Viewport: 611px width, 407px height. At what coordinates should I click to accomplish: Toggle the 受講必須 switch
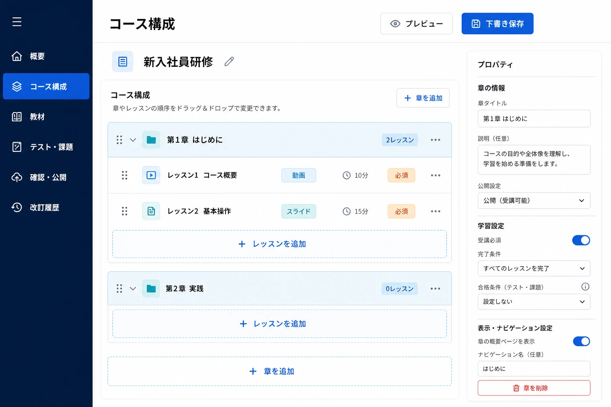[581, 240]
